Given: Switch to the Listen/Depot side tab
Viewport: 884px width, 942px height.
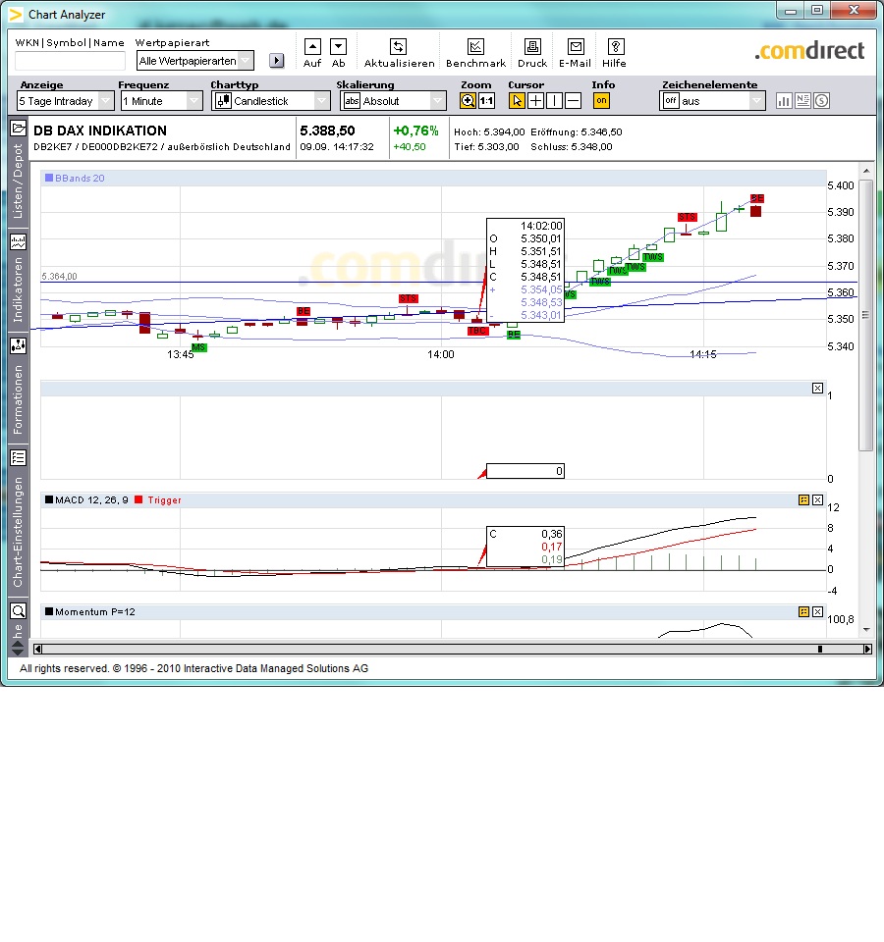Looking at the screenshot, I should pyautogui.click(x=18, y=182).
